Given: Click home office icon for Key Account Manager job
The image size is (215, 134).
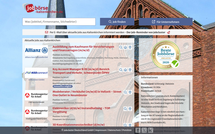Looking at the screenshot, I should tap(125, 70).
